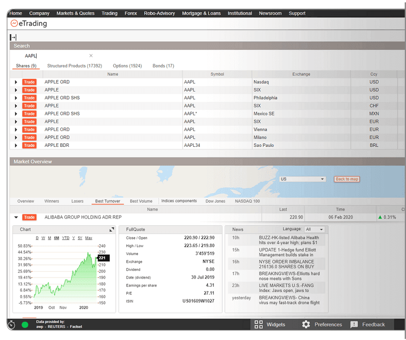The image size is (406, 340).
Task: Click Trade for APPLE SIX EUR
Action: pos(29,122)
